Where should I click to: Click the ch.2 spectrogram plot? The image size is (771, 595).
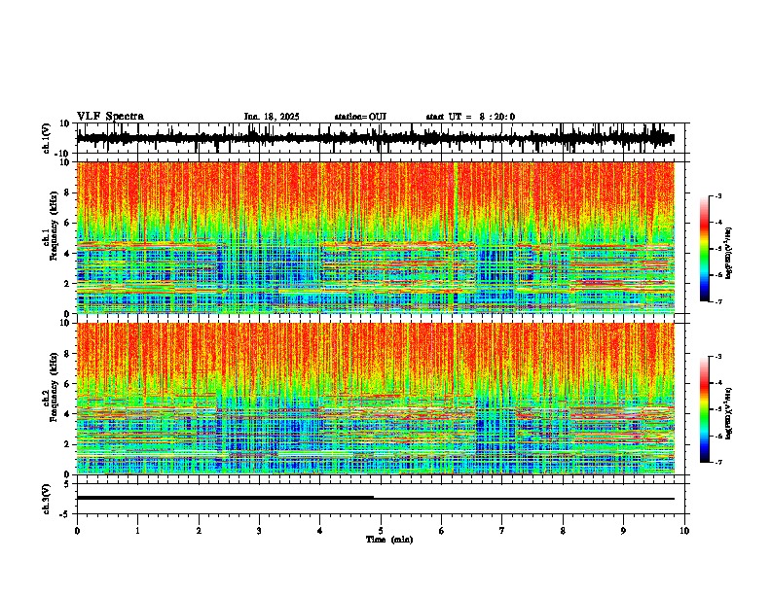click(376, 399)
